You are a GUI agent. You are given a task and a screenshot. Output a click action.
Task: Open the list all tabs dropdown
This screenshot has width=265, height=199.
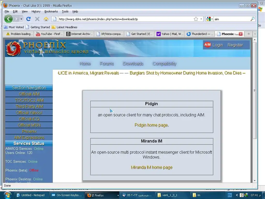coord(255,34)
